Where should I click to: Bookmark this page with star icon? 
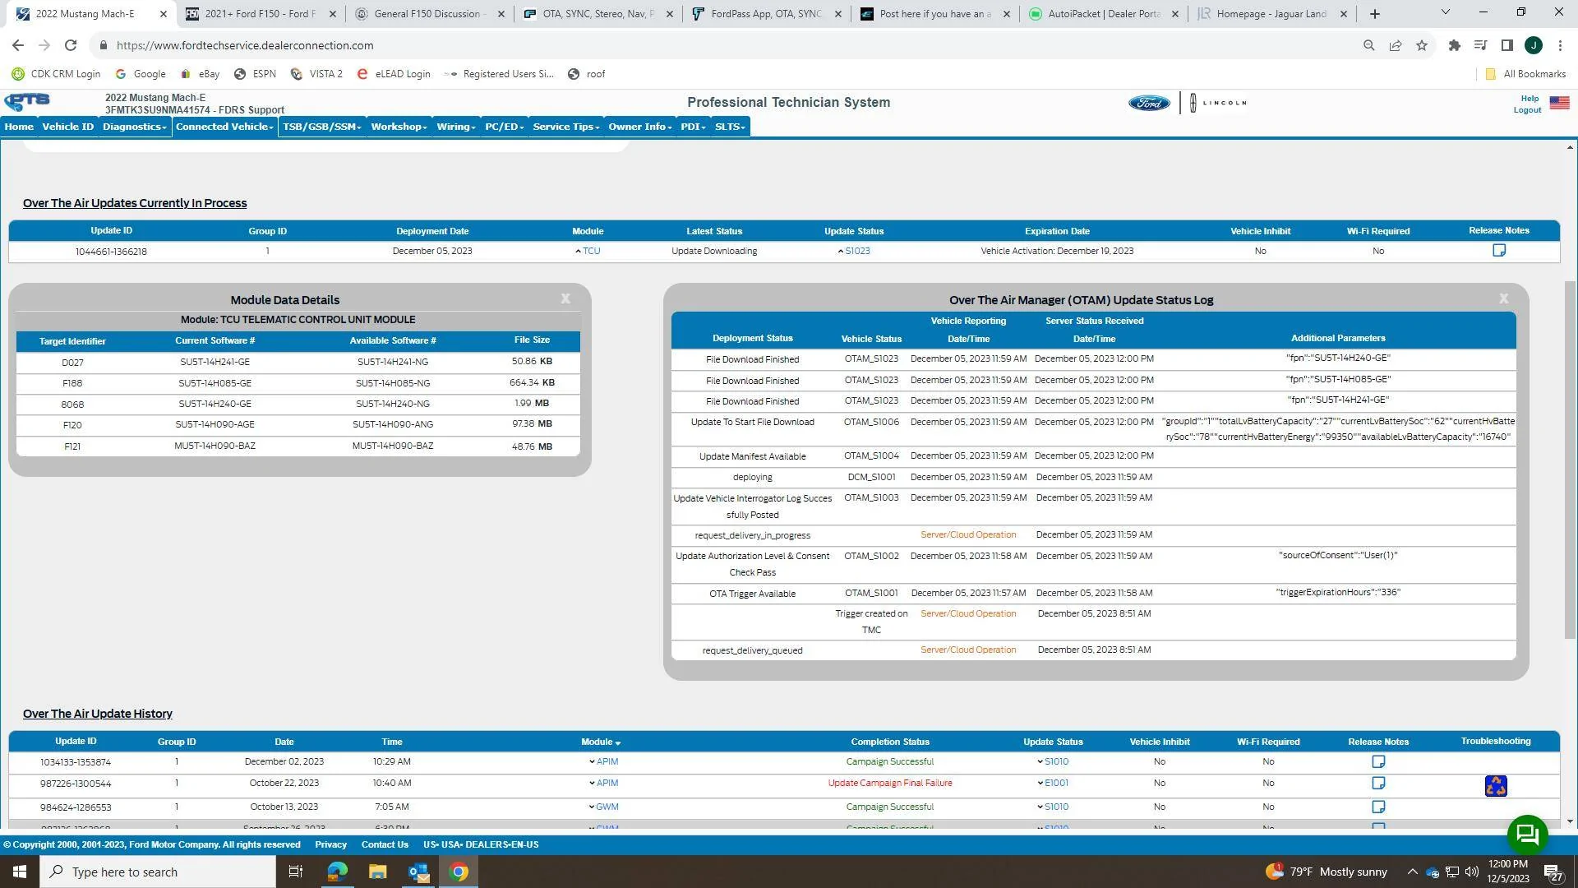point(1422,45)
